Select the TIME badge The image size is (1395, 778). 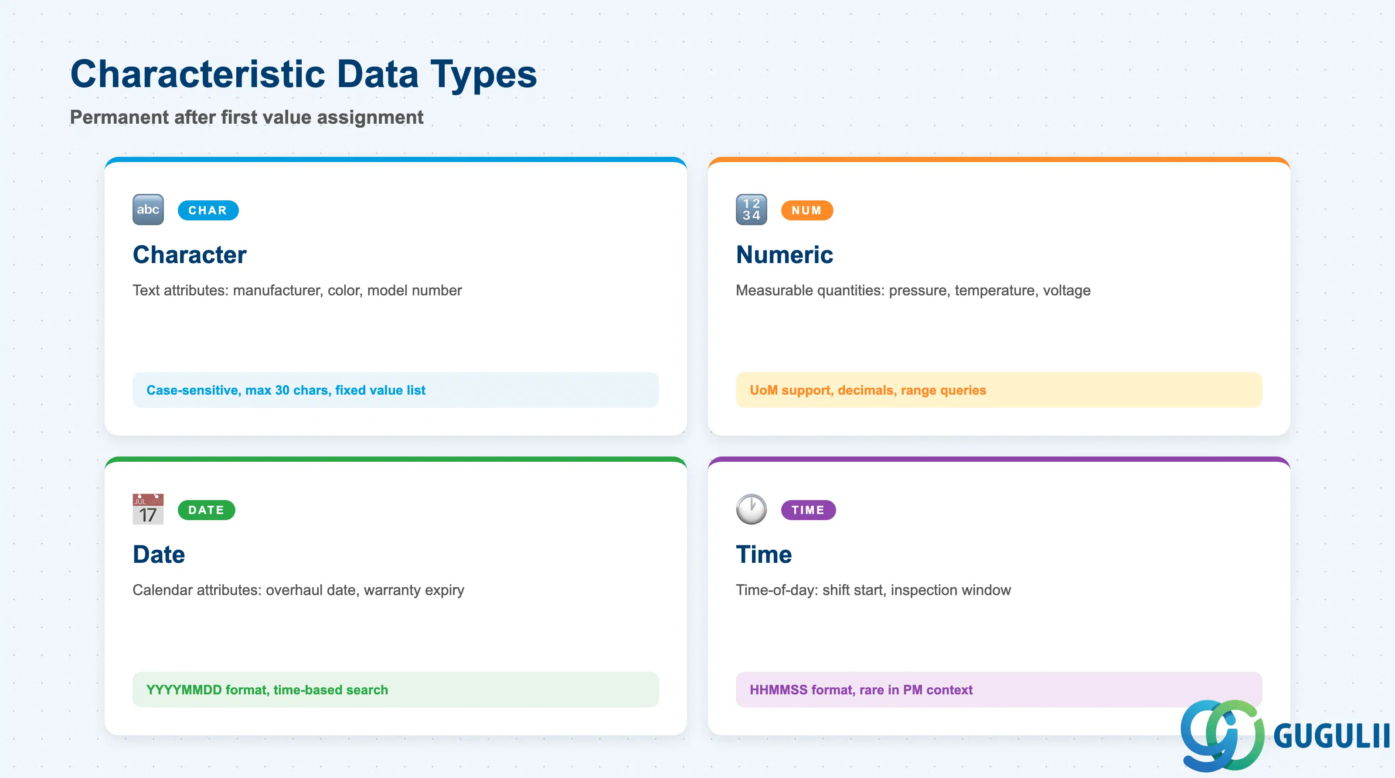coord(808,510)
